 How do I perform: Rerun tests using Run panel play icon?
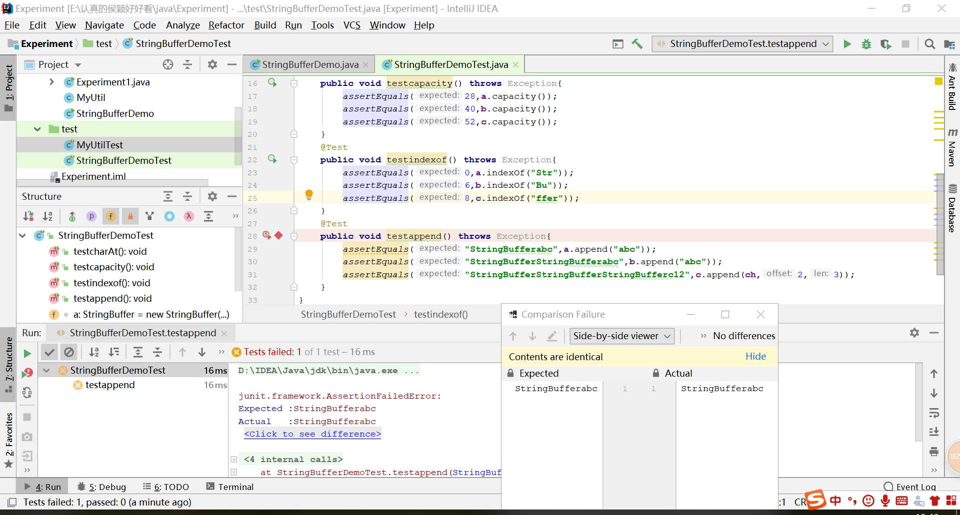click(x=27, y=354)
